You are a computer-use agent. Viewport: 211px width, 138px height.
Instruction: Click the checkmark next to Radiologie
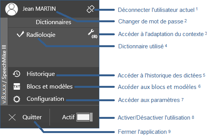20,34
